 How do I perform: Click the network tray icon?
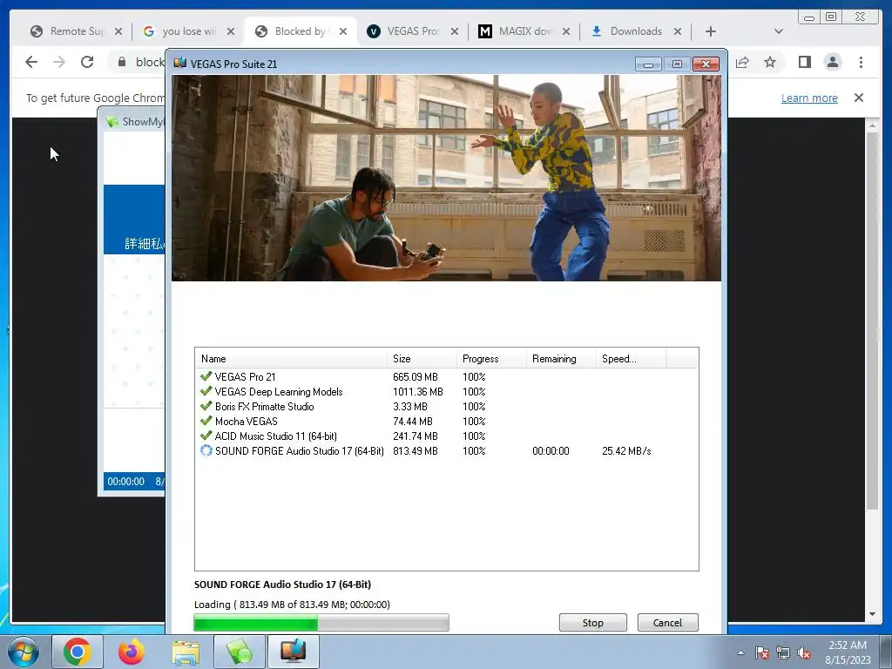coord(783,652)
